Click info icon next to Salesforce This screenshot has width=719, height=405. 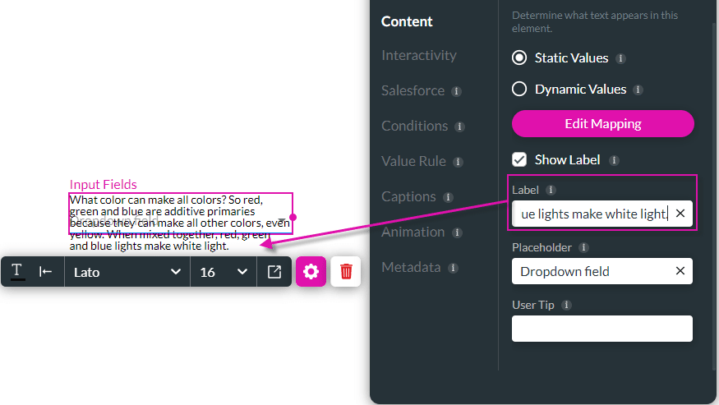457,91
